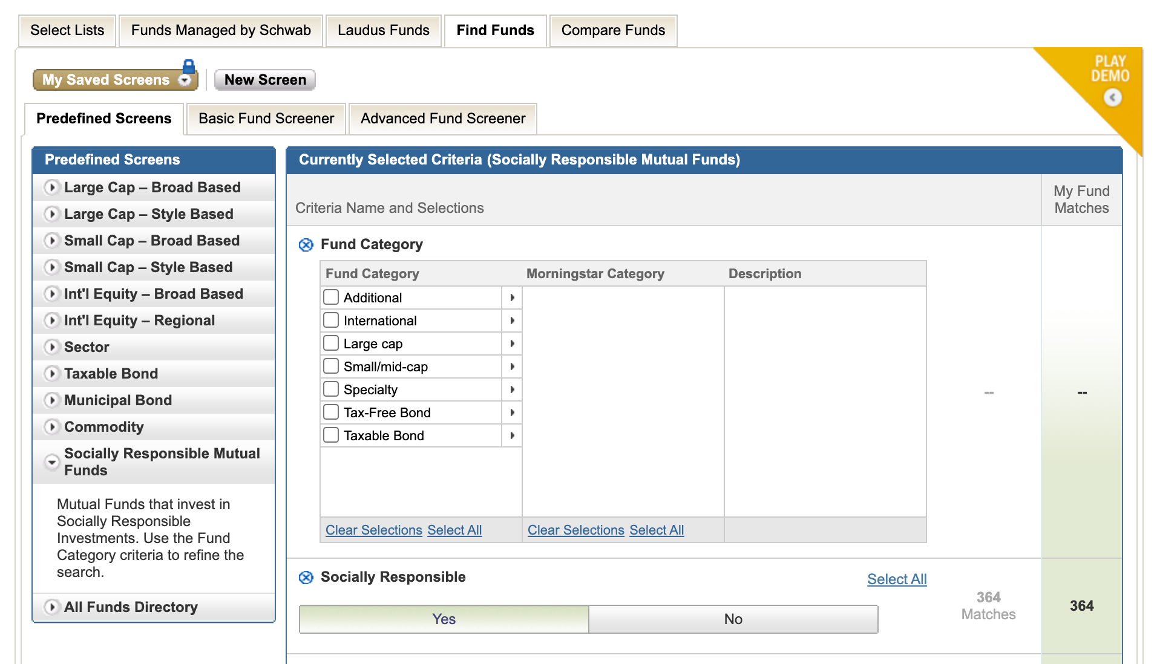The height and width of the screenshot is (664, 1157).
Task: Click arrow icon beside All Funds Directory
Action: 52,607
